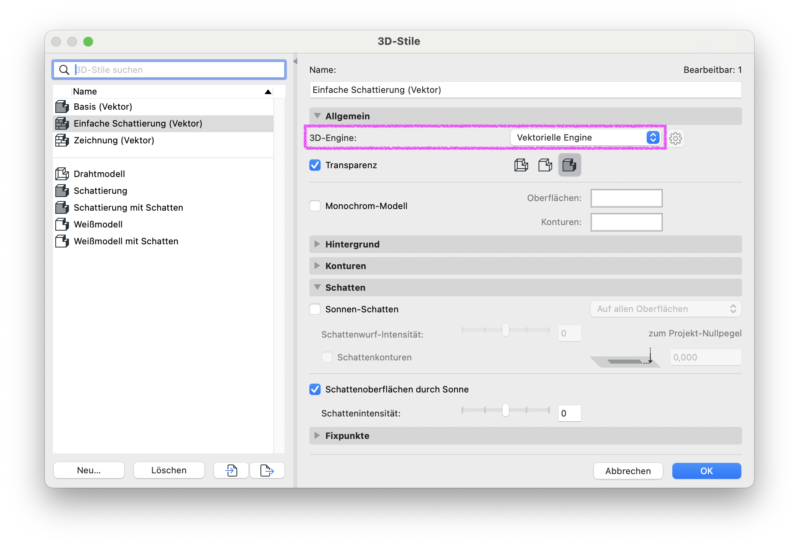Select Schattierung mit Schatten style

pos(163,207)
